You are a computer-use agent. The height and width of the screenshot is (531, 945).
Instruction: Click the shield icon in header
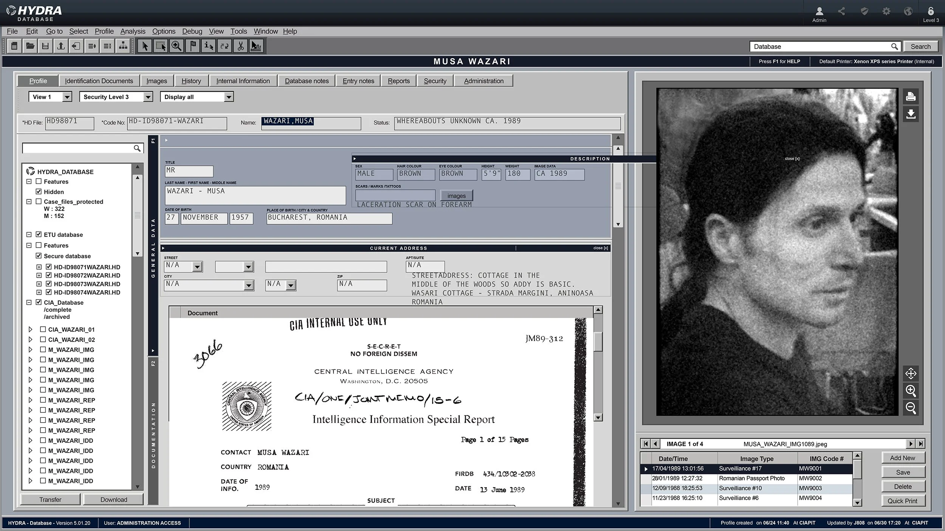(x=864, y=11)
